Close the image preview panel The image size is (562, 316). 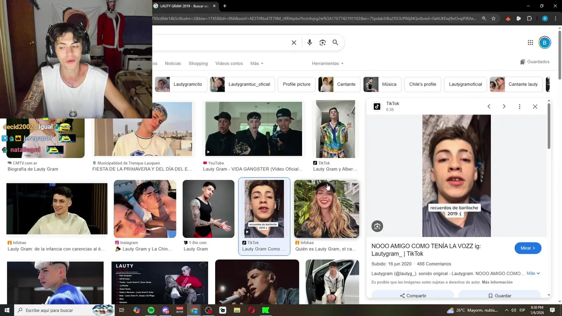535,107
